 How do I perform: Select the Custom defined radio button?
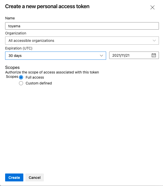click(21, 83)
